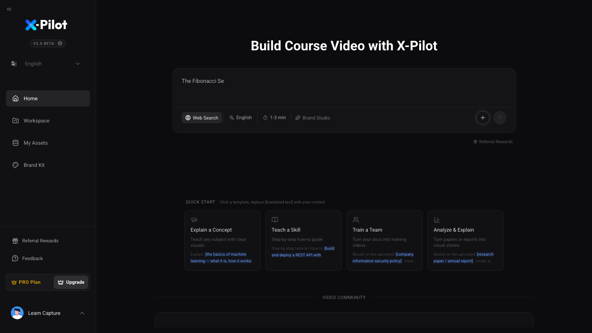Select the Analyze & Explain template
This screenshot has height=333, width=592.
point(465,240)
